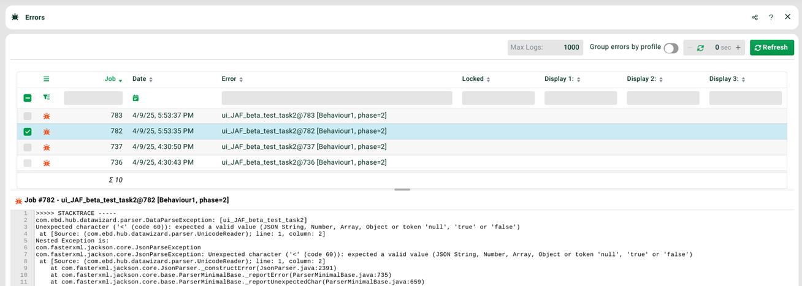
Task: Click the Job #782 detail title text
Action: click(126, 200)
